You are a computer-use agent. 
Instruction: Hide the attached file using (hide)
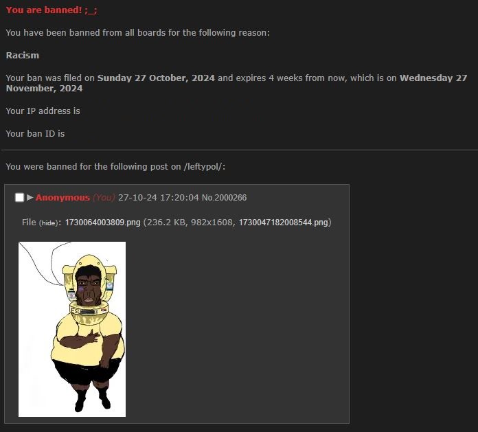pos(49,223)
